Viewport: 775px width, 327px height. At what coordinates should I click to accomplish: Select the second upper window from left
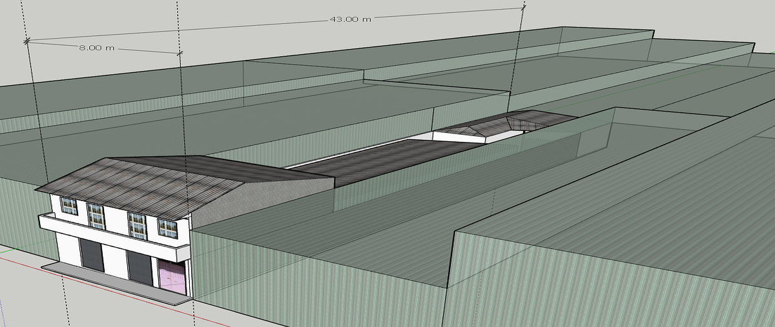coord(96,215)
